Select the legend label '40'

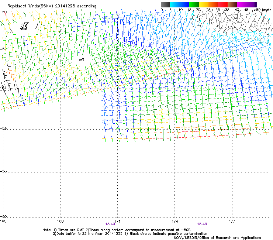point(236,10)
